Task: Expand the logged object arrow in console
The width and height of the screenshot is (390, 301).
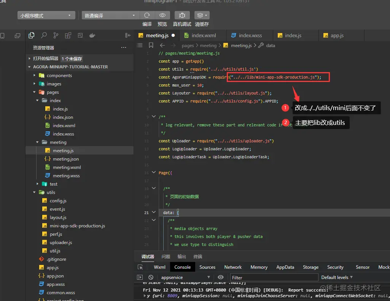Action: [x=145, y=296]
